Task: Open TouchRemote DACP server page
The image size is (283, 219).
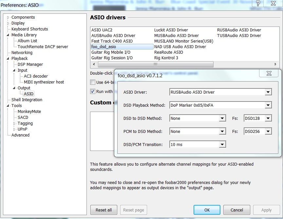Action: point(43,47)
